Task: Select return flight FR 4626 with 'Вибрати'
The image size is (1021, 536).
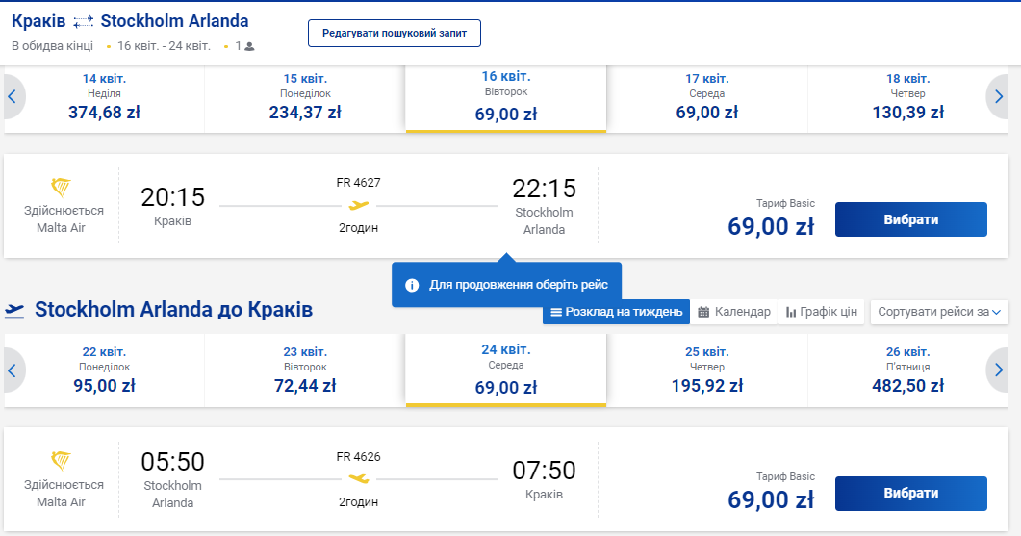Action: click(910, 494)
